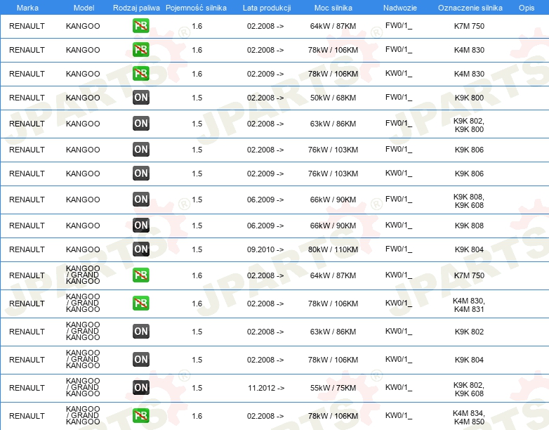The height and width of the screenshot is (430, 549).
Task: Click the Nadwozie column header
Action: [x=400, y=8]
